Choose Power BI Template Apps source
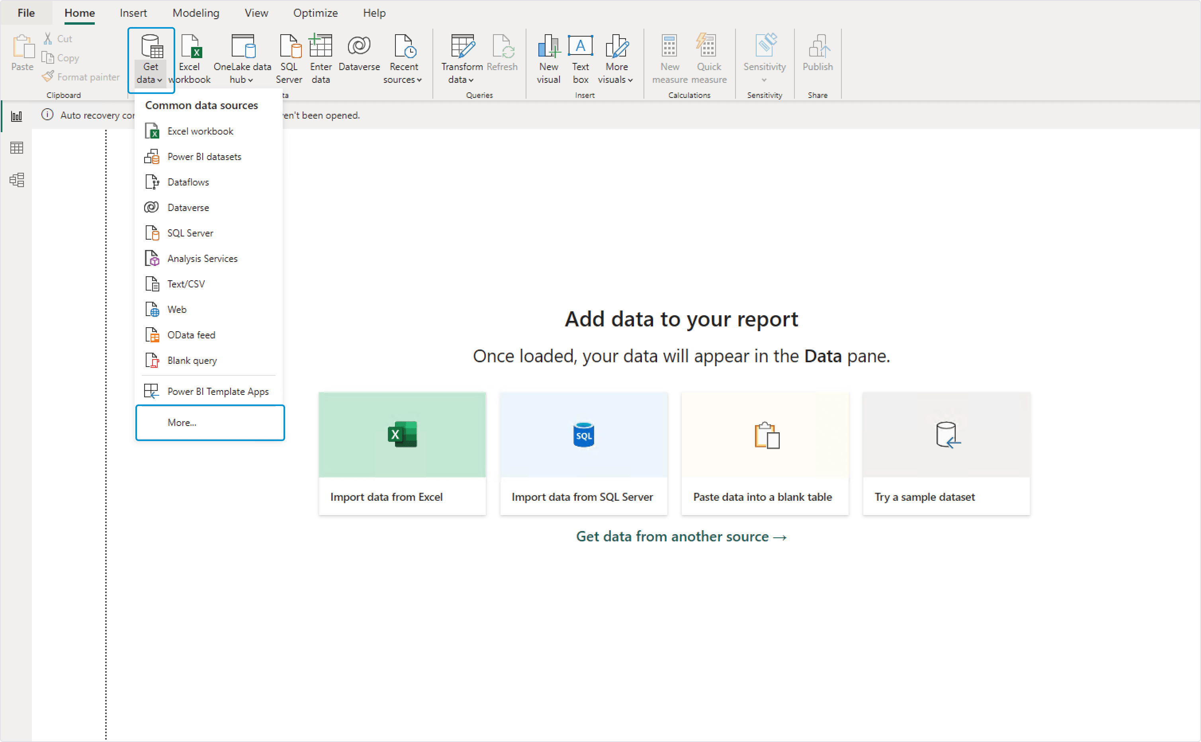This screenshot has height=742, width=1201. coord(218,391)
